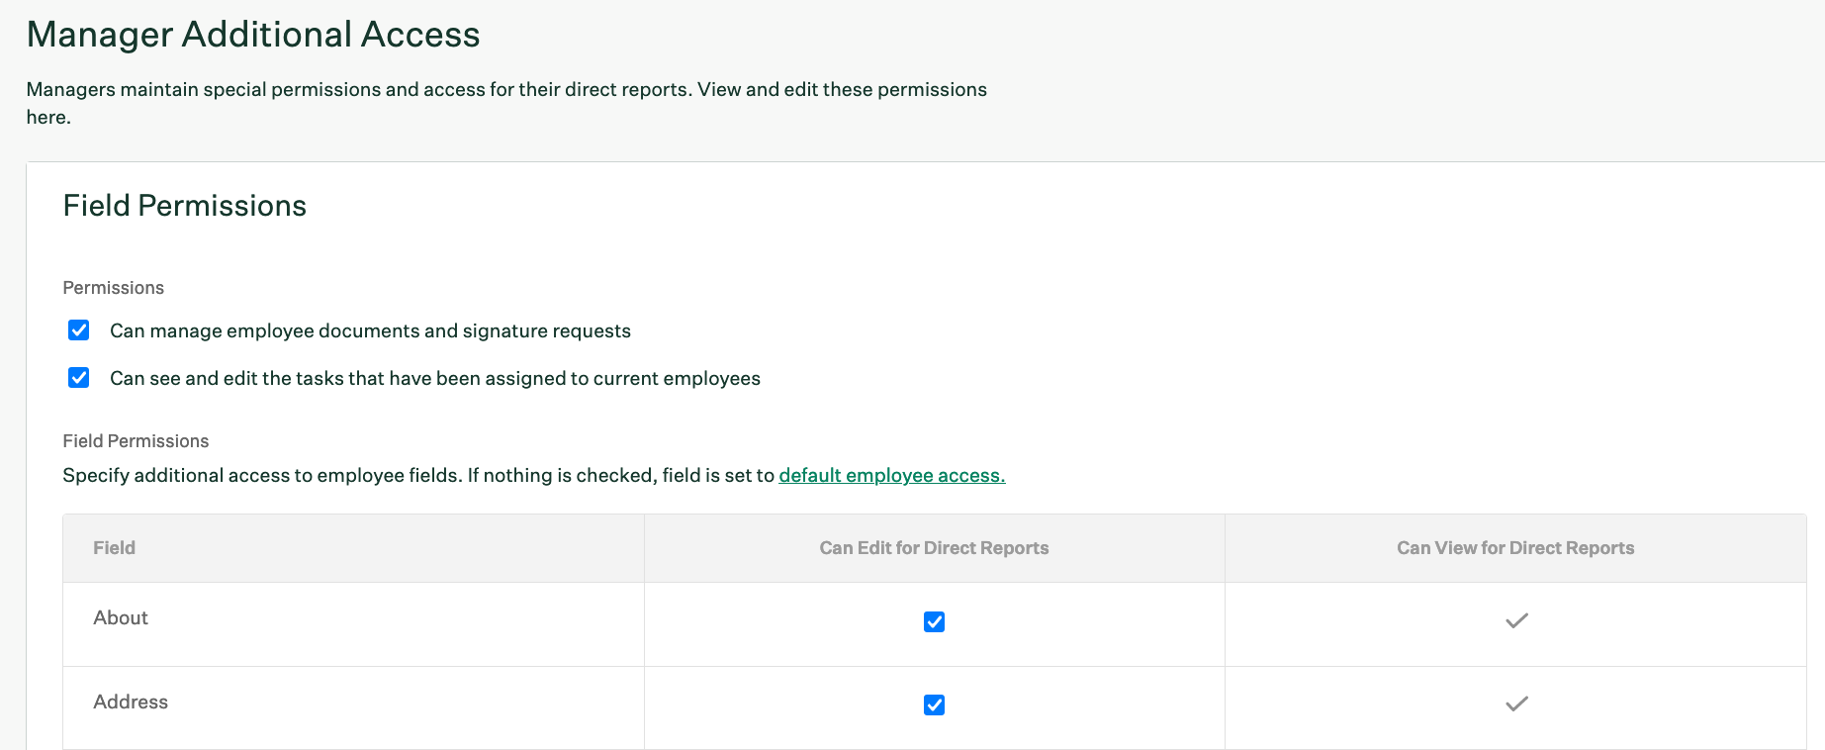Click the view checkmark in About row
Viewport: 1825px width, 750px height.
1516,620
